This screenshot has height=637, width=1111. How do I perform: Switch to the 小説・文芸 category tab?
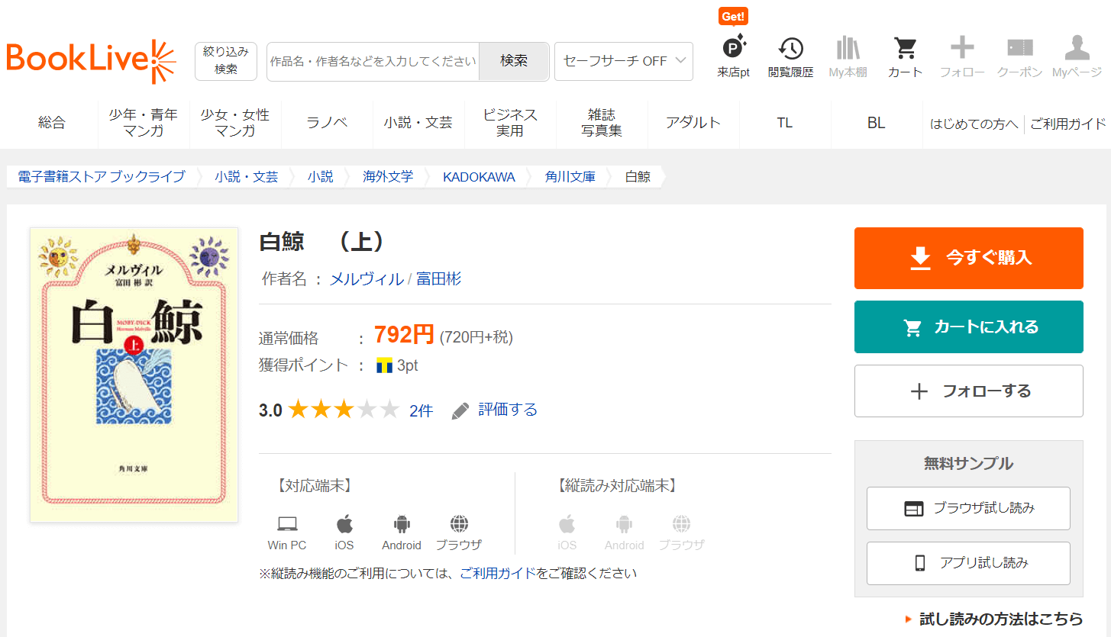coord(418,123)
